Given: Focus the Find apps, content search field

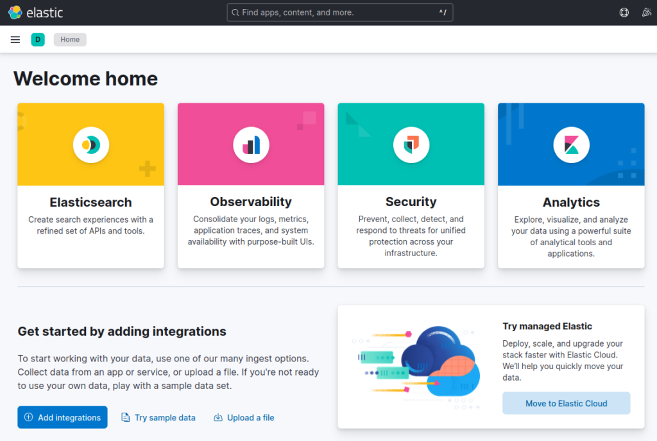Looking at the screenshot, I should [340, 13].
